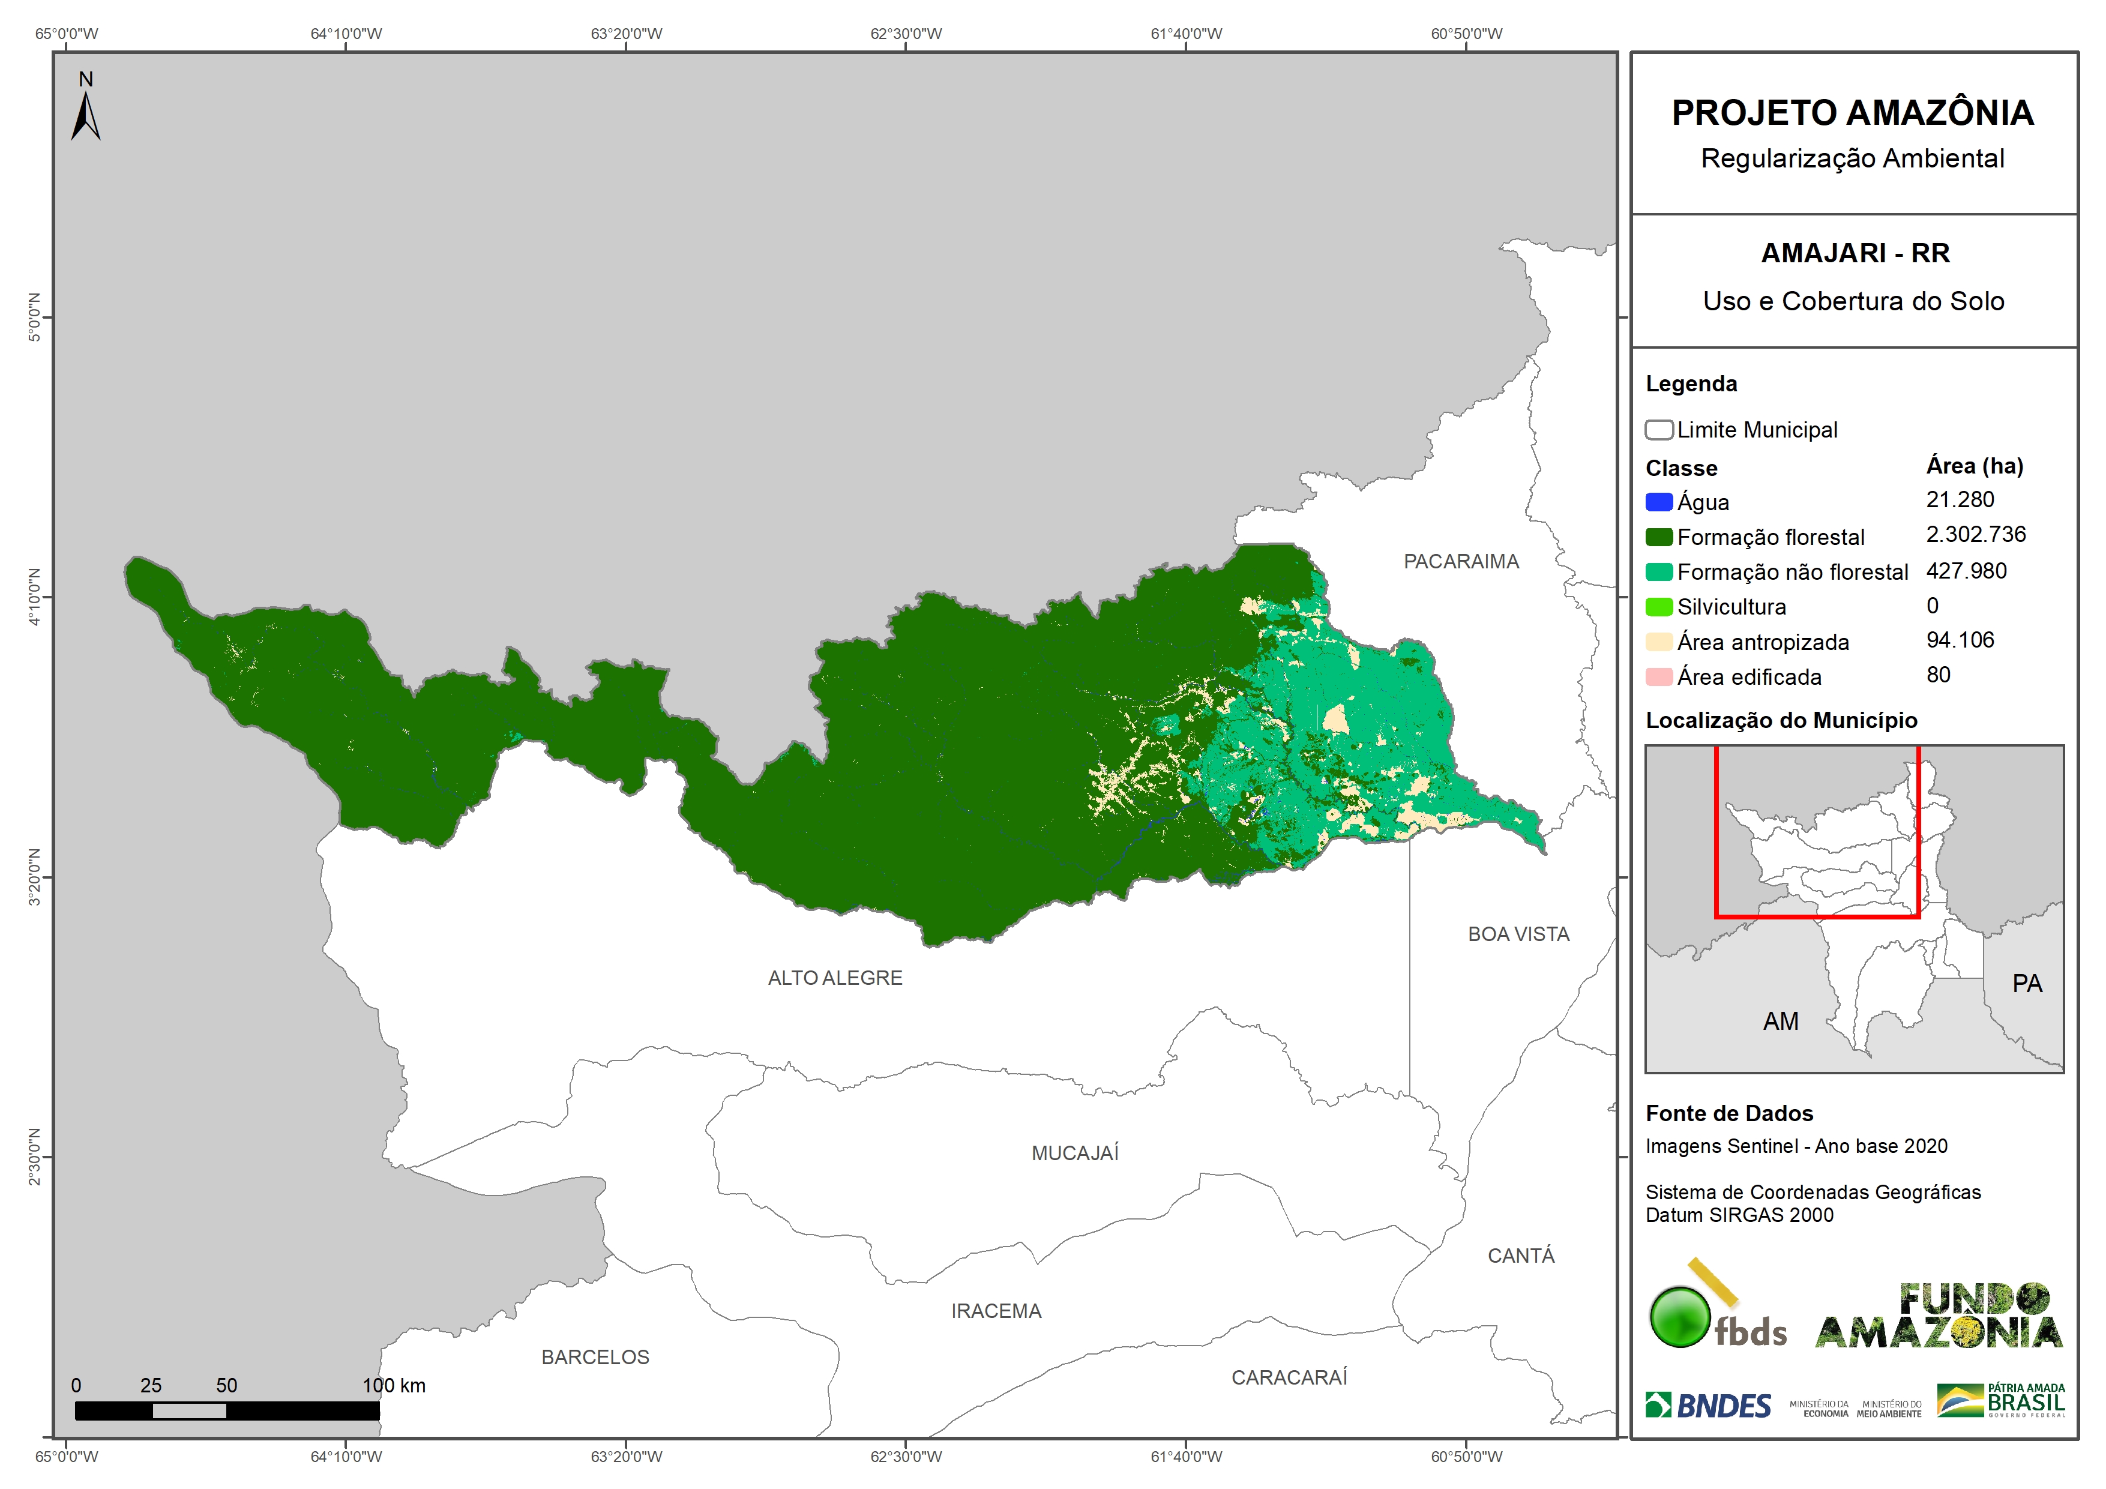Click the Formação não florestal swatch
The width and height of the screenshot is (2106, 1489).
[1658, 571]
